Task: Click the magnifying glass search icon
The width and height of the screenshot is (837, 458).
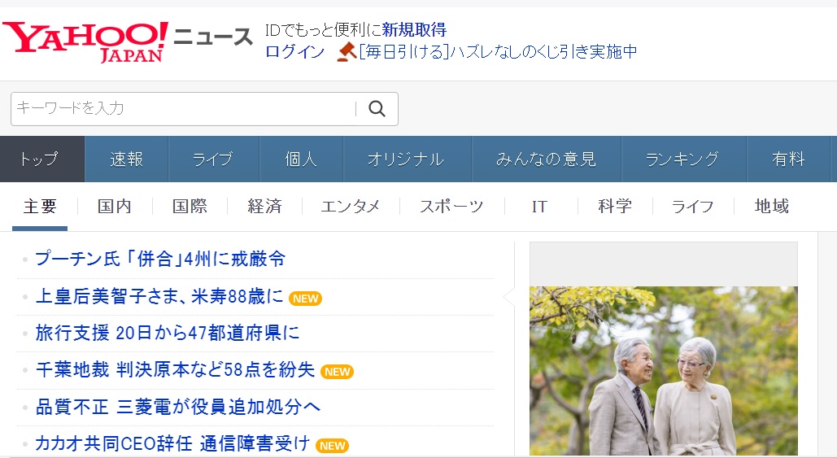Action: click(x=377, y=109)
